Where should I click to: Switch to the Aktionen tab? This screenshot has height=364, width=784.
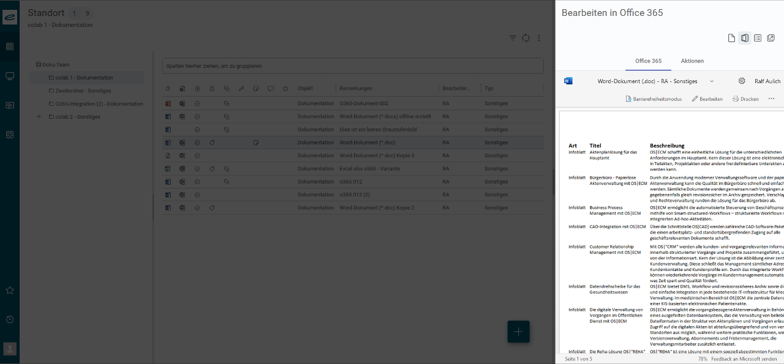tap(692, 61)
